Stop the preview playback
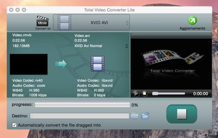The width and height of the screenshot is (218, 138). coord(145,93)
